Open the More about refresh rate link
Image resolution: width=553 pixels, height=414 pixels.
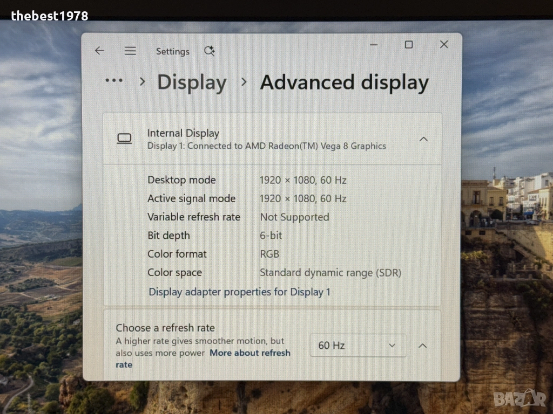[x=249, y=353]
